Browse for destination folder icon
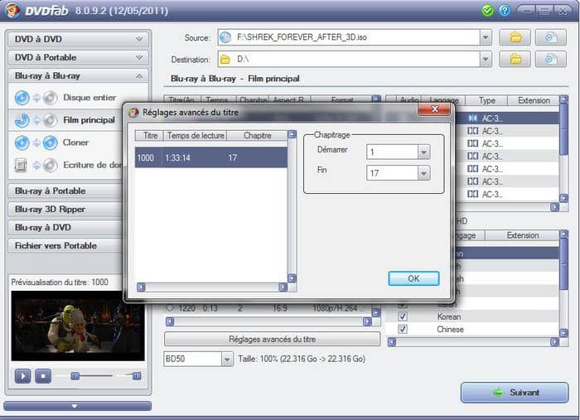The width and height of the screenshot is (580, 420). click(x=515, y=59)
